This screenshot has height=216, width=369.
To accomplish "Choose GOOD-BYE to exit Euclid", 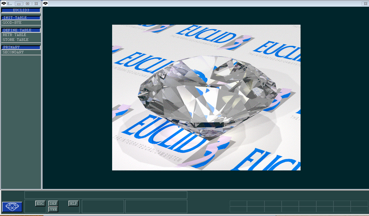I will point(21,23).
